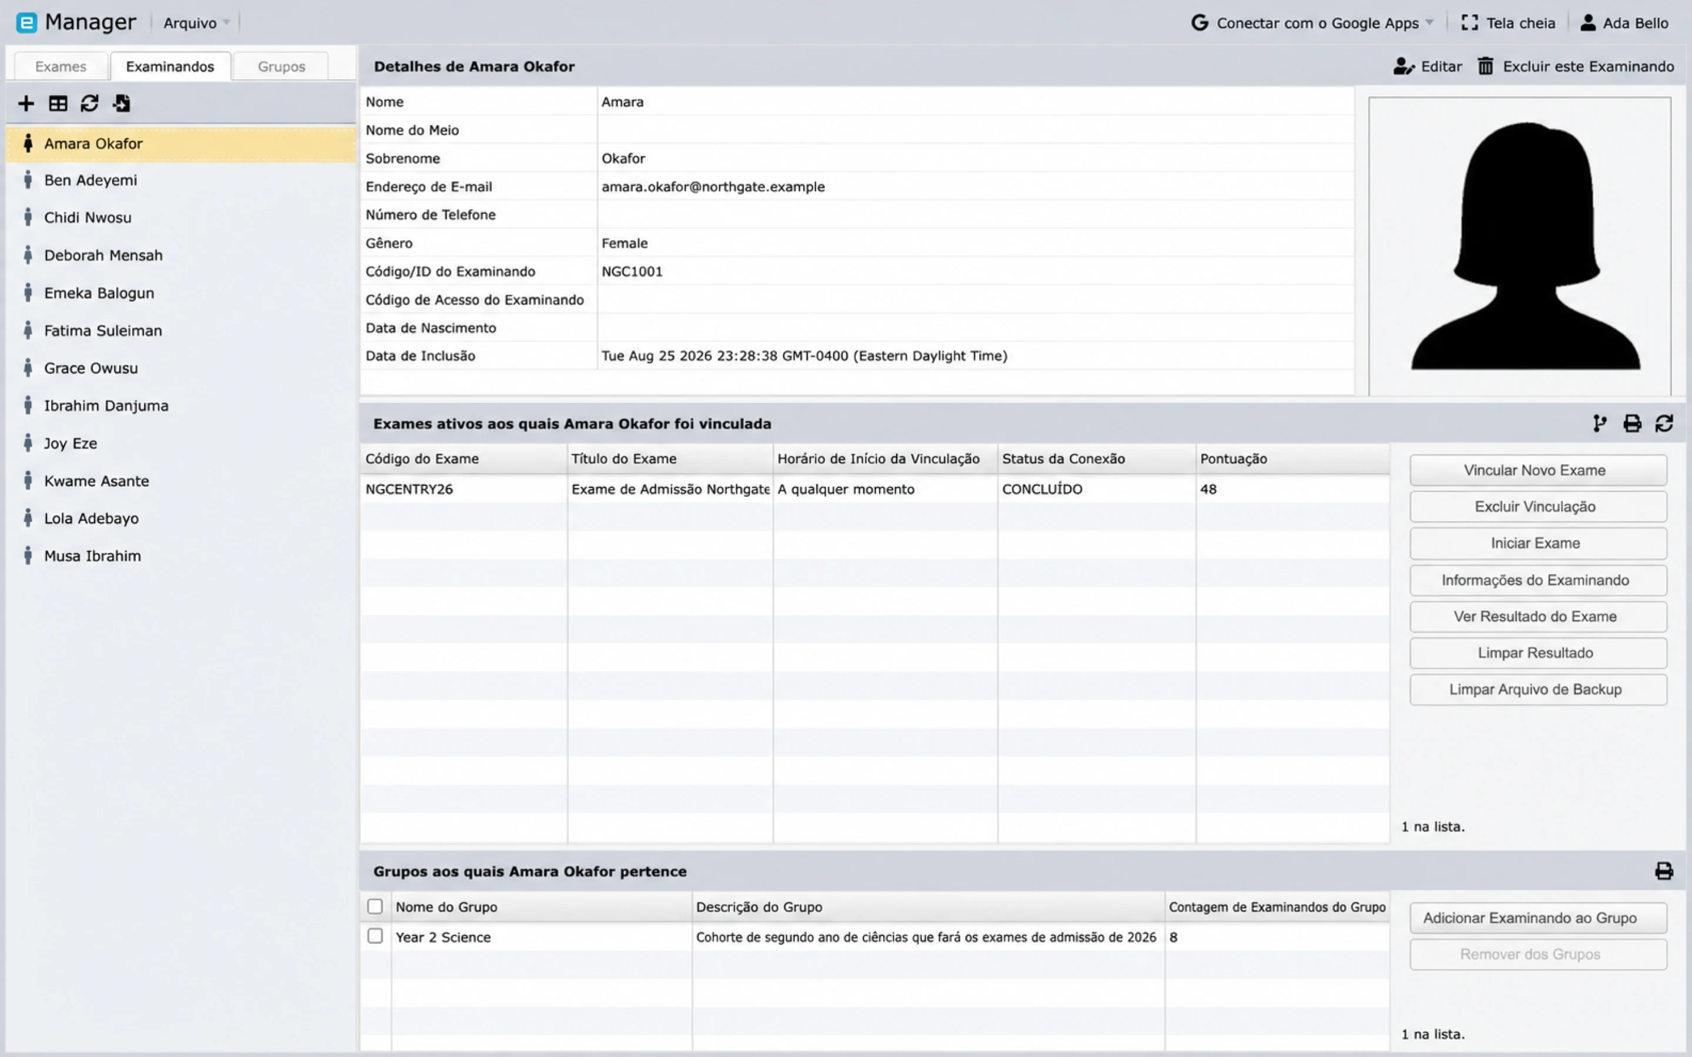
Task: Click the Limpar Resultado button
Action: [x=1538, y=653]
